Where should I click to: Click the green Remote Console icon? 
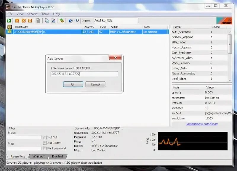(x=62, y=20)
